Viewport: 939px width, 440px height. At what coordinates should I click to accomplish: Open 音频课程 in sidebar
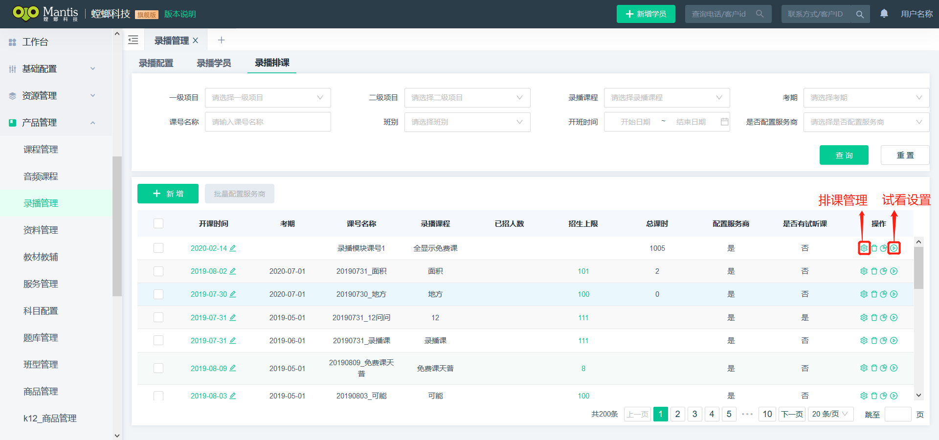(x=41, y=176)
